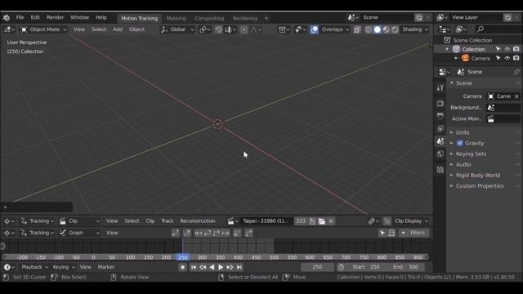Select Scene Collection in outliner
Image resolution: width=523 pixels, height=294 pixels.
(472, 40)
